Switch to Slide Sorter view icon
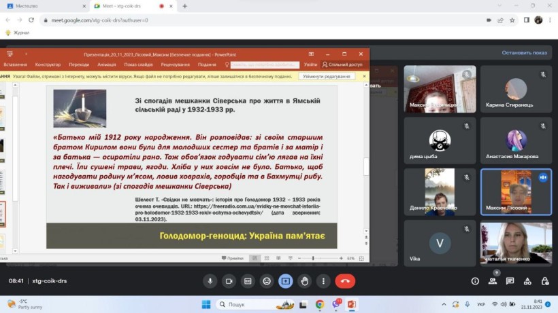Screen dimensions: 558x313 click(267, 259)
